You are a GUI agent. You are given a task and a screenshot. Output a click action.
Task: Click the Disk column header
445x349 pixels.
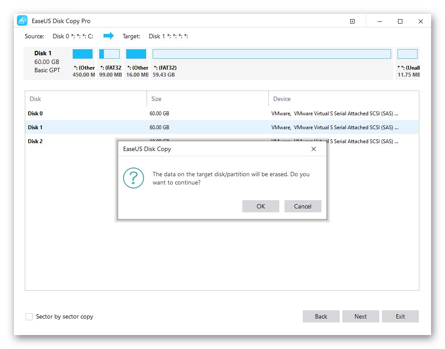coord(86,99)
